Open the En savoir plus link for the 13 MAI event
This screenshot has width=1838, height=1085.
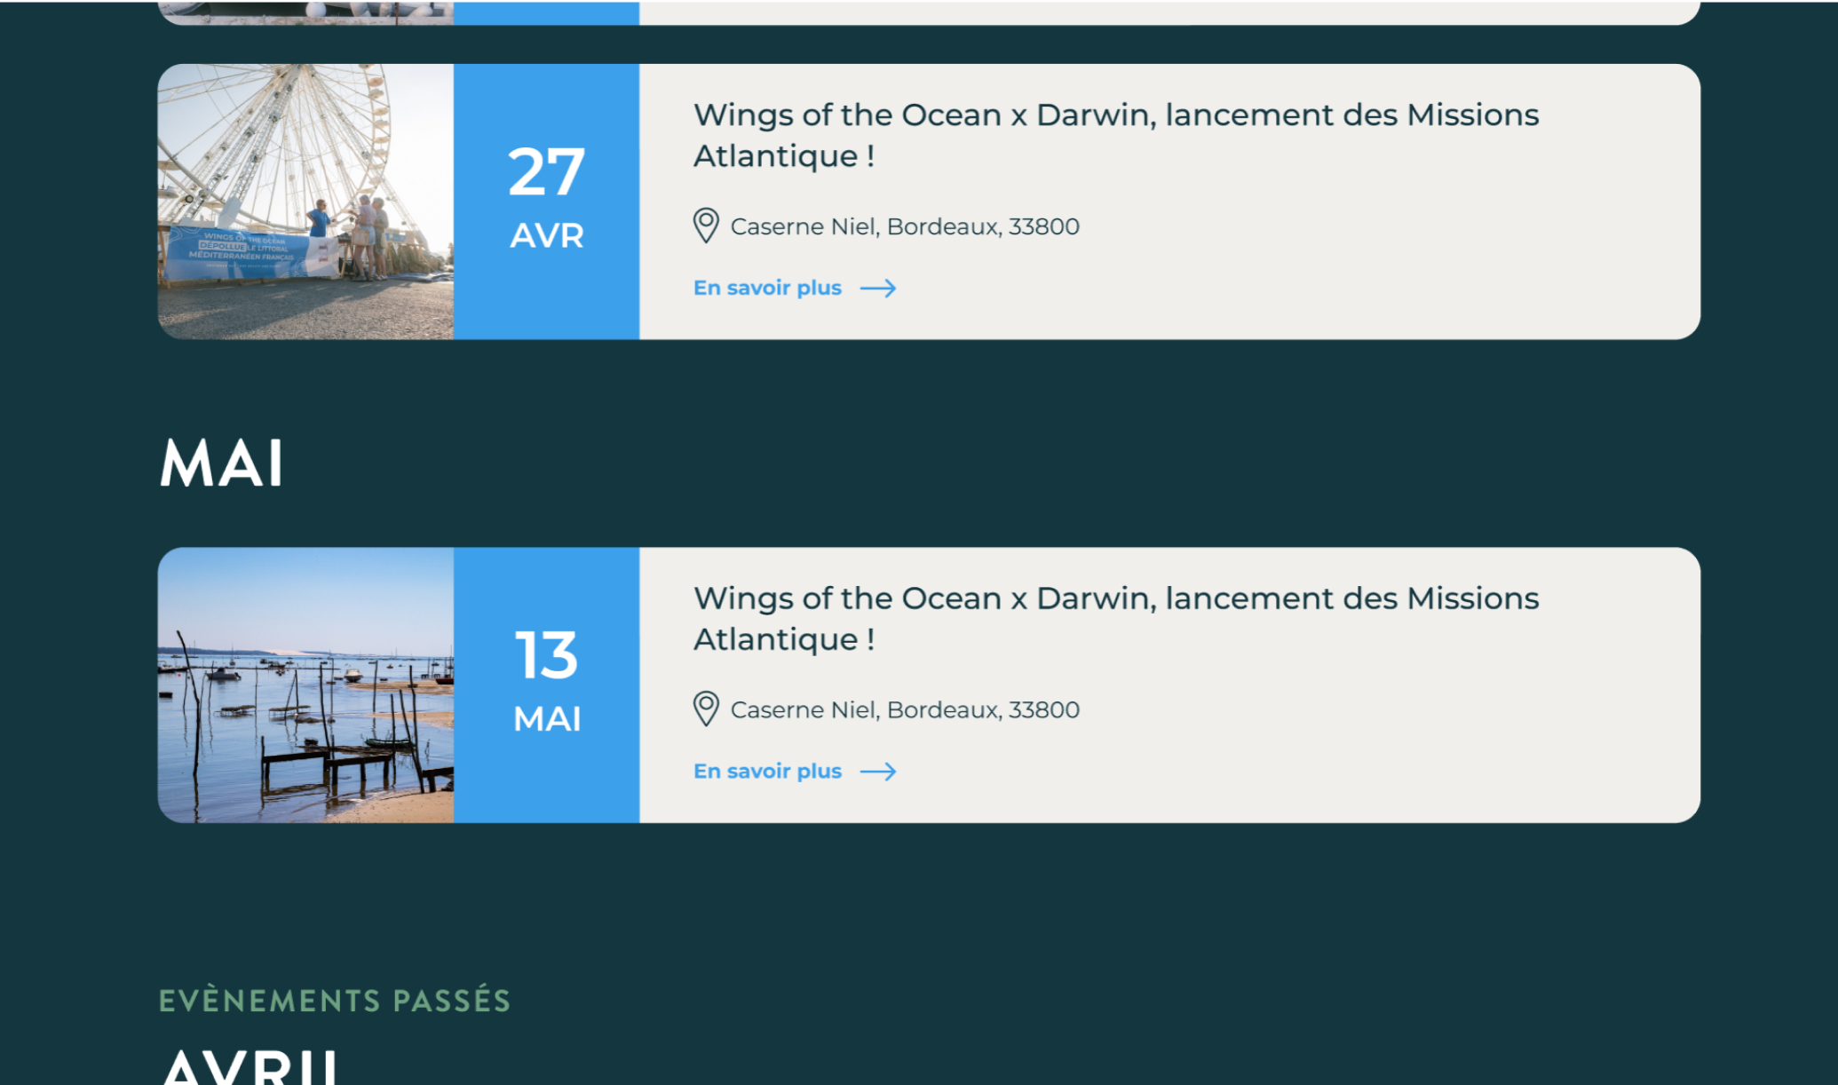[767, 772]
